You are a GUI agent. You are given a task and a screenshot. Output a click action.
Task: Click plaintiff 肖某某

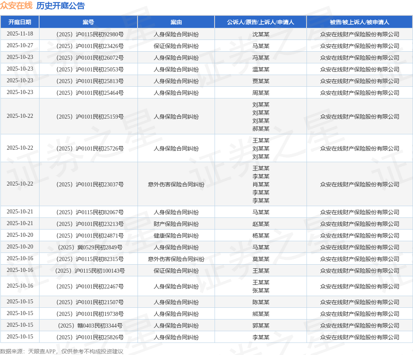click(261, 184)
